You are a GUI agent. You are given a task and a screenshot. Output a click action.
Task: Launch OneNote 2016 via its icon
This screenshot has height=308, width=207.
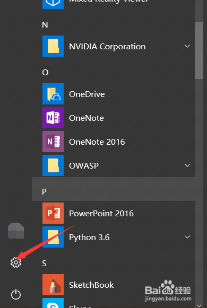53,142
